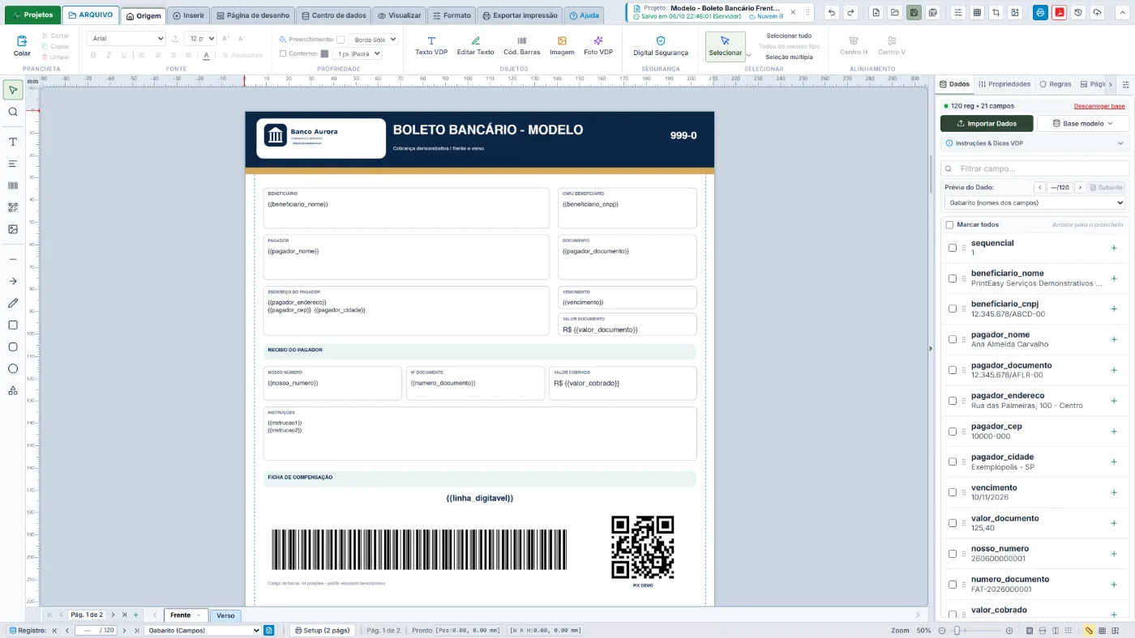Image resolution: width=1135 pixels, height=638 pixels.
Task: Open the Base modelo dropdown
Action: pyautogui.click(x=1083, y=124)
